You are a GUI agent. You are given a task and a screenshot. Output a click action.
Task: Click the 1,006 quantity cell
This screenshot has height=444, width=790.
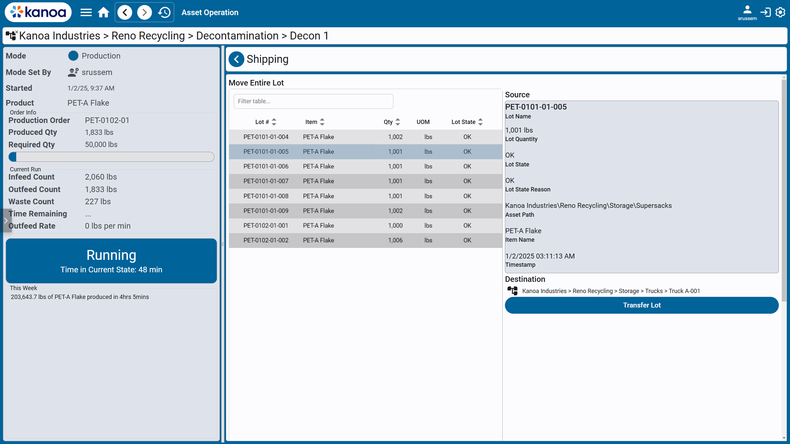(x=395, y=240)
